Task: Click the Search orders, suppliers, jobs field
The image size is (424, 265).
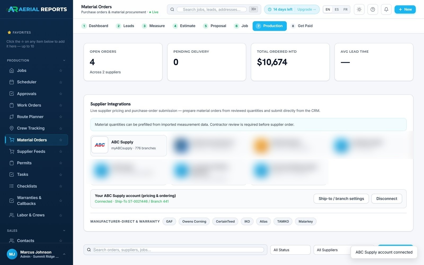Action: [178, 250]
